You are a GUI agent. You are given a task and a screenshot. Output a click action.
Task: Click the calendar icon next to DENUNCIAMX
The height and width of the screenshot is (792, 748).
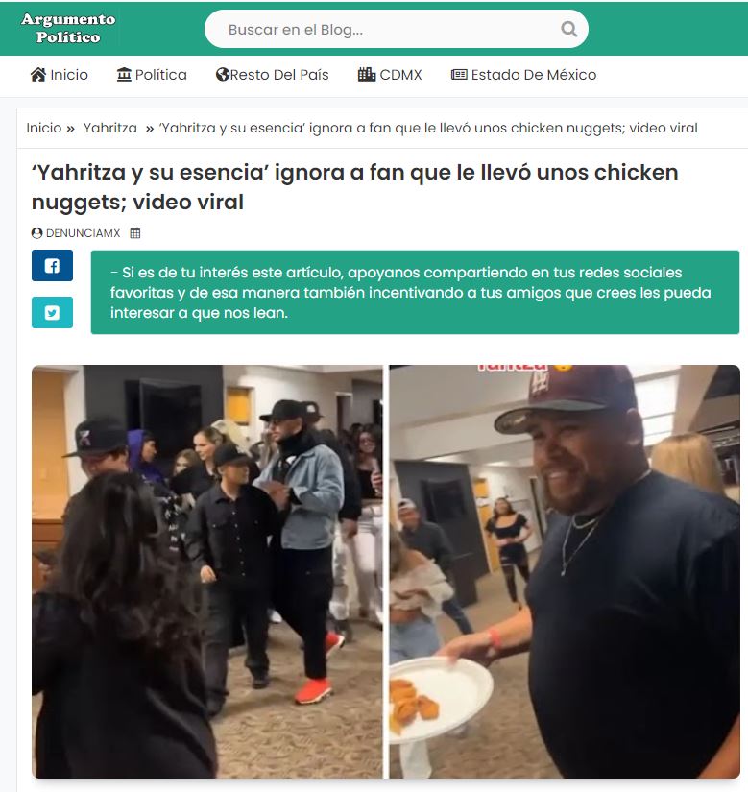tap(134, 233)
